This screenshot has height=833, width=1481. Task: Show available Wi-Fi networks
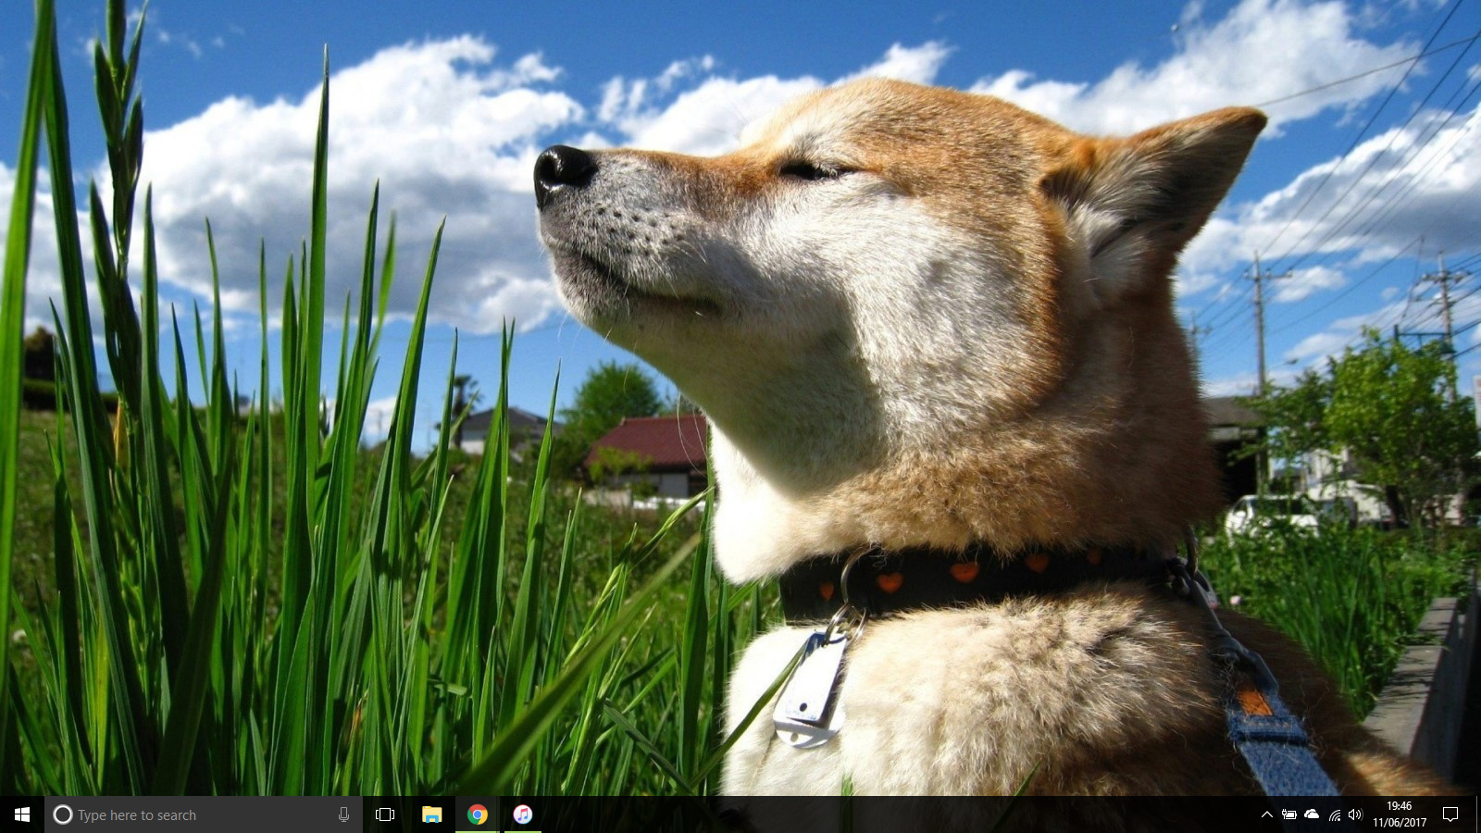1334,814
